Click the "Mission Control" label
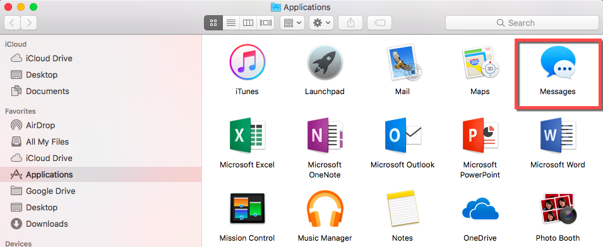Image resolution: width=603 pixels, height=247 pixels. 248,238
